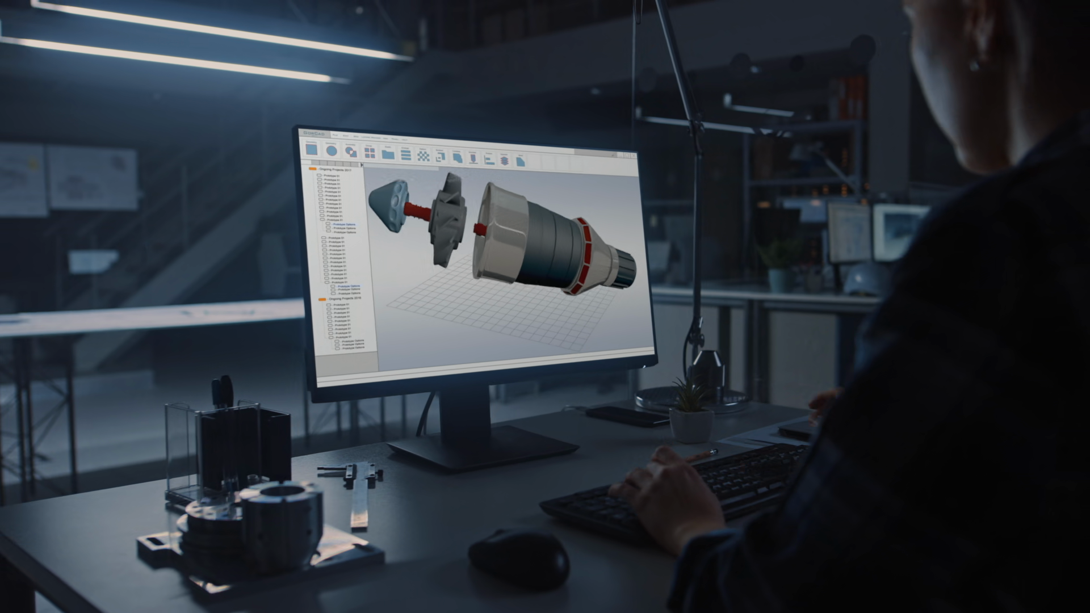The width and height of the screenshot is (1090, 613).
Task: Select the square Geometry tool icon
Action: click(x=312, y=149)
